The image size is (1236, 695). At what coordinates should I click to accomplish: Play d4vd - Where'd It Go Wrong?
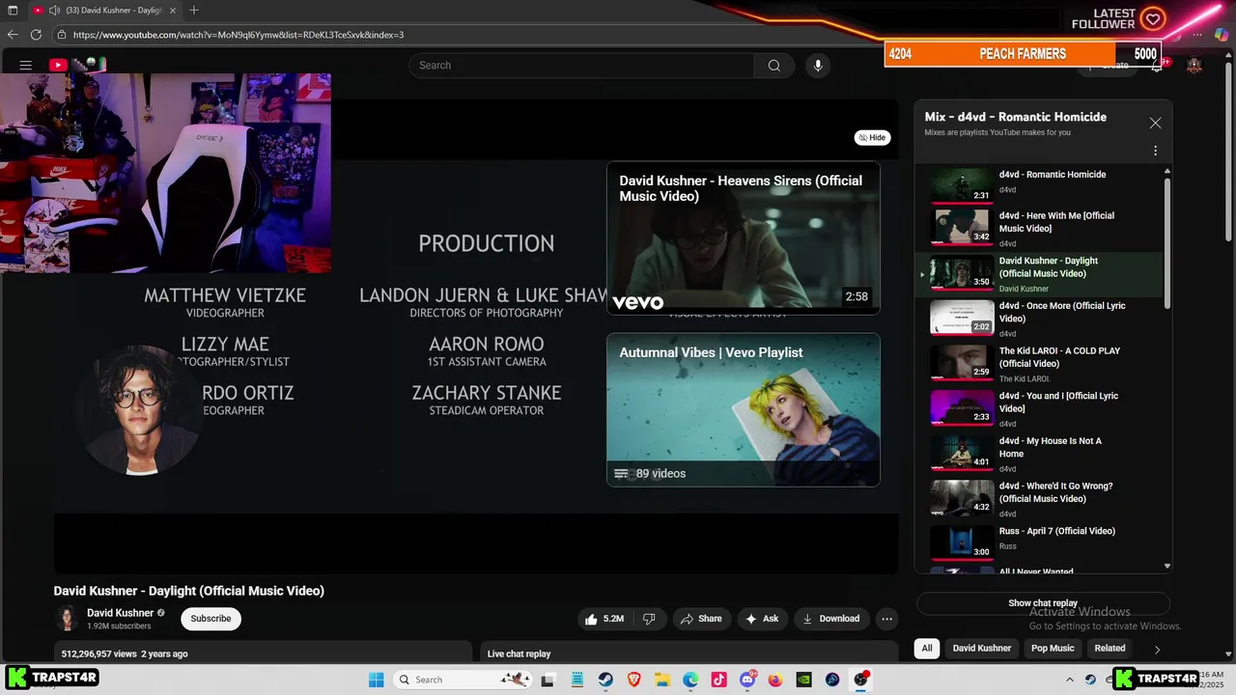[x=1040, y=499]
